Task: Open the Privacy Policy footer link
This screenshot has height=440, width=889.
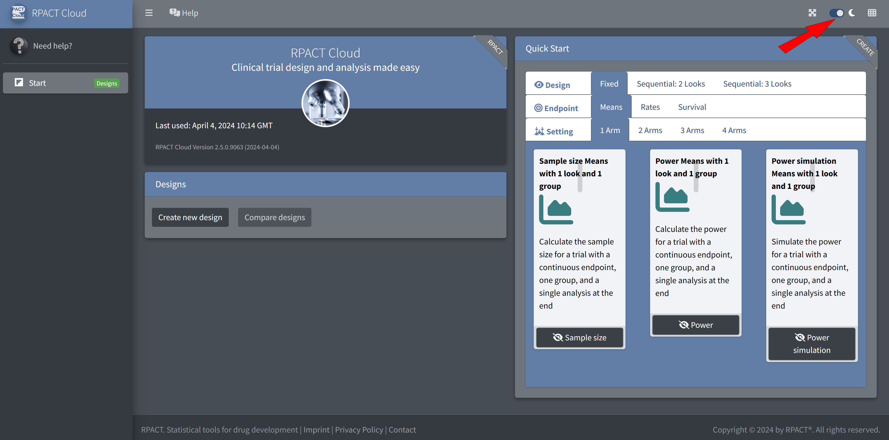Action: [x=359, y=430]
